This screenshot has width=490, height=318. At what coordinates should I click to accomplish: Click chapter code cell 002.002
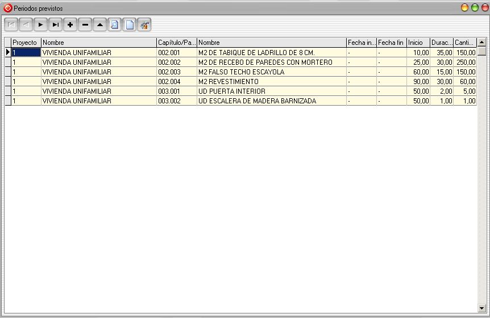(176, 62)
